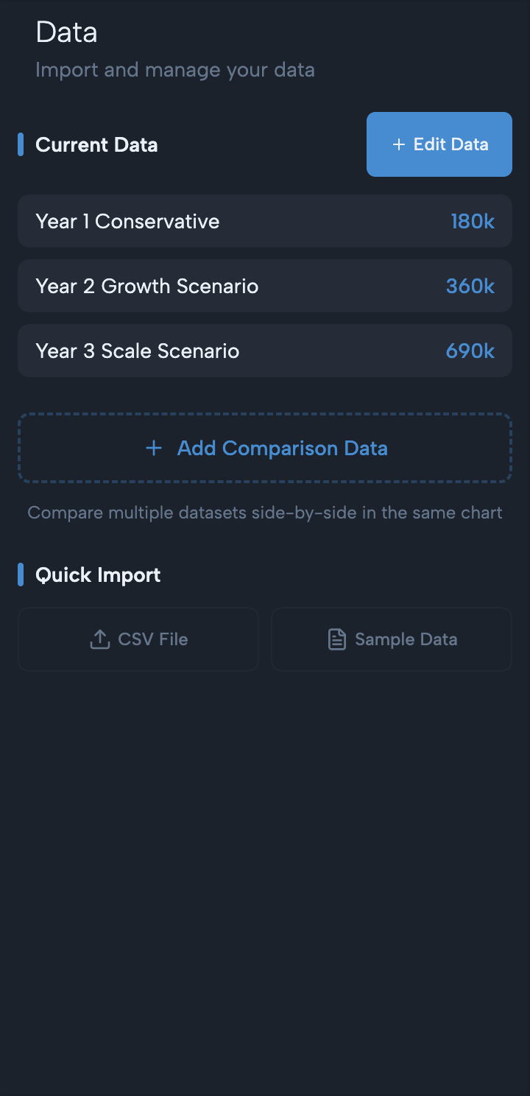530x1096 pixels.
Task: Select the Year 1 Conservative row
Action: 265,221
